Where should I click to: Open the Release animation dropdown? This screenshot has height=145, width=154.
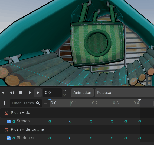124,93
